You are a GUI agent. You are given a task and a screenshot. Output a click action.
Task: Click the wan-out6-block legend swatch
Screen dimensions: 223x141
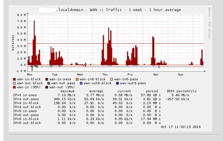click(x=81, y=83)
